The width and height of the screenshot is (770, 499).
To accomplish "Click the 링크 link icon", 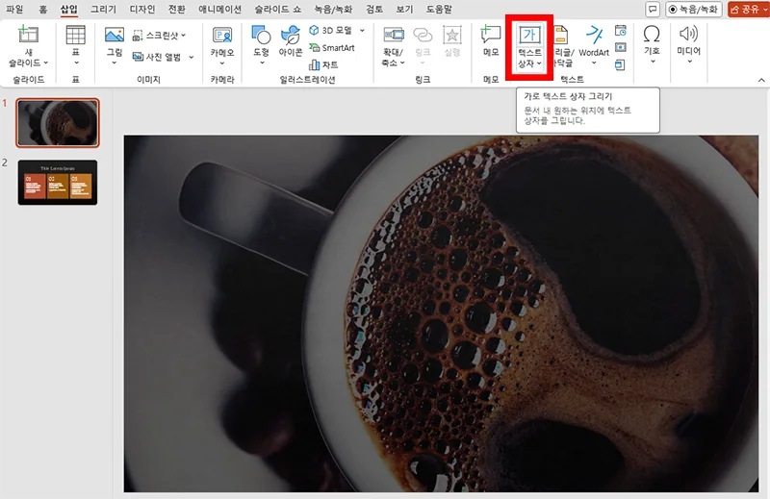I will [x=423, y=36].
